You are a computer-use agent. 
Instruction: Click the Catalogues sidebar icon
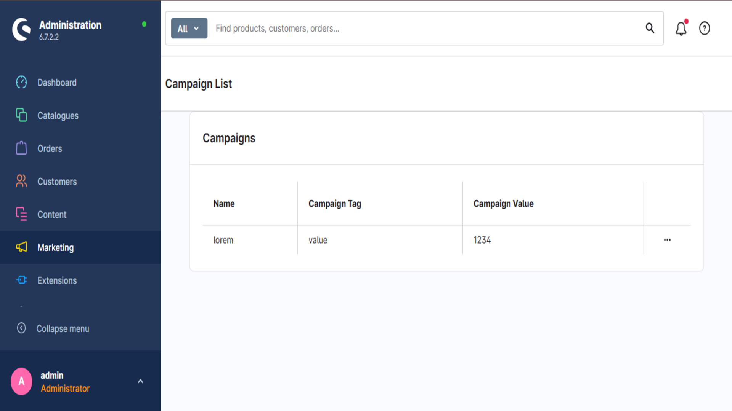pos(21,115)
